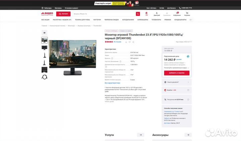Call the 8-800-600-7775 phone number
Image resolution: width=241 pixels, height=141 pixels.
(185, 8)
